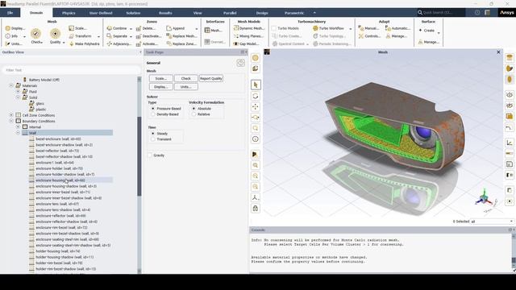Click the Units... button in Task Page
Image resolution: width=516 pixels, height=290 pixels.
tap(186, 87)
